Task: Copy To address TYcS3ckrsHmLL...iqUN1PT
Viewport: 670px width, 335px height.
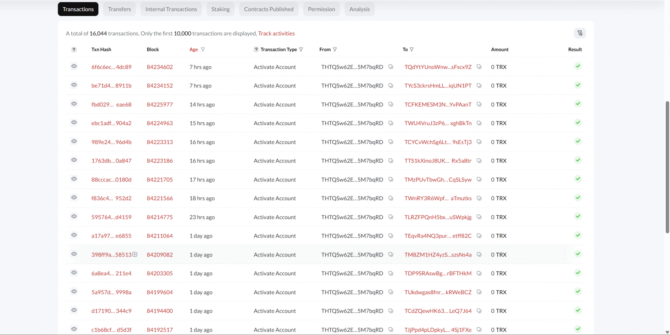Action: [x=479, y=86]
